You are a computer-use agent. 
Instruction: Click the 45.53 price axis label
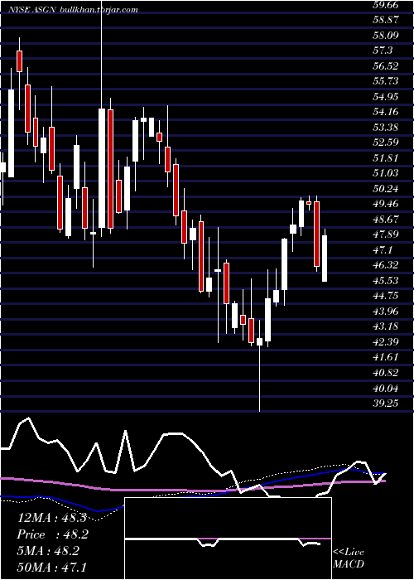[385, 281]
